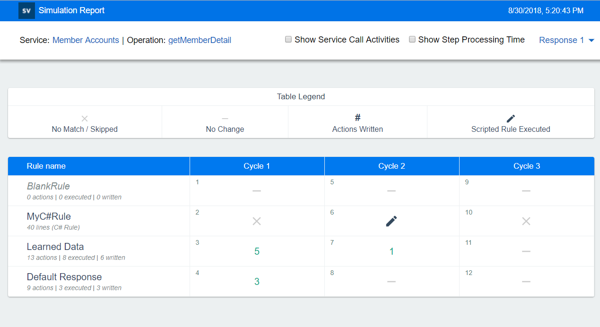Open the Response 1 dropdown

562,40
